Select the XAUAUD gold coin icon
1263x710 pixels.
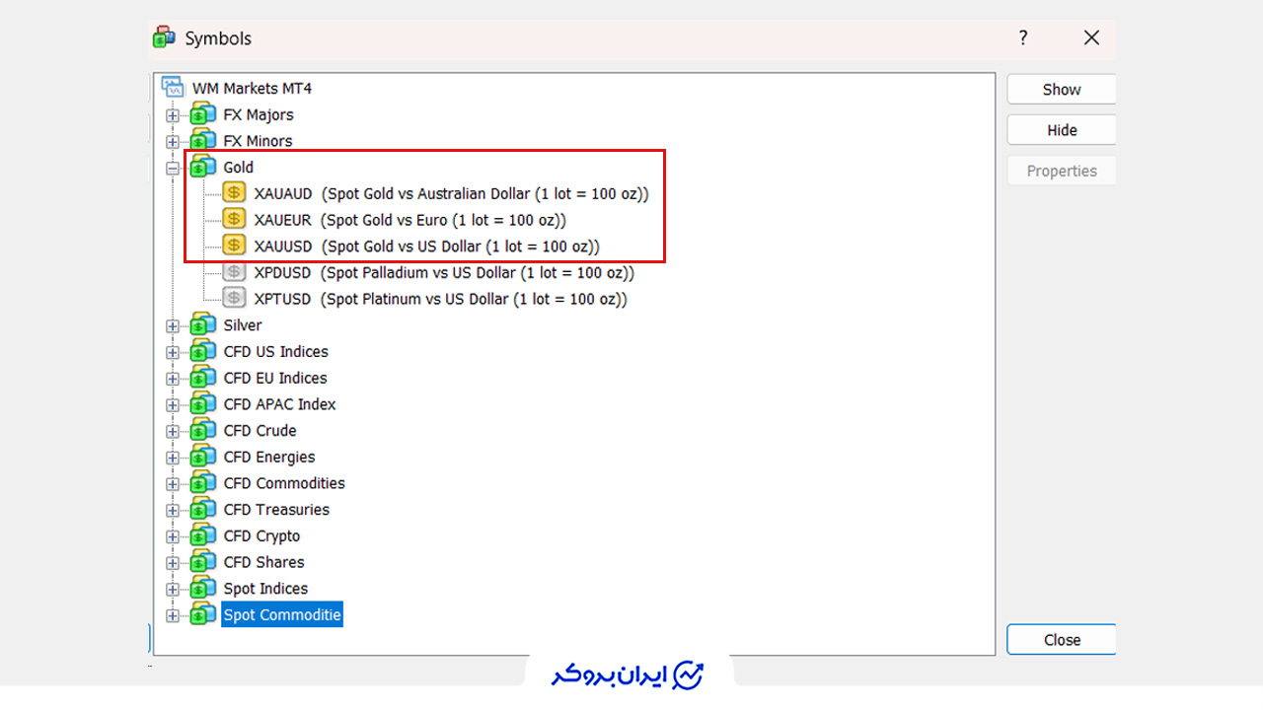234,193
